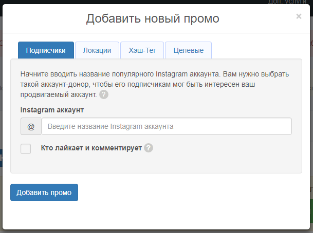Image resolution: width=313 pixels, height=233 pixels.
Task: Click the help icon after the description text
Action: point(104,95)
